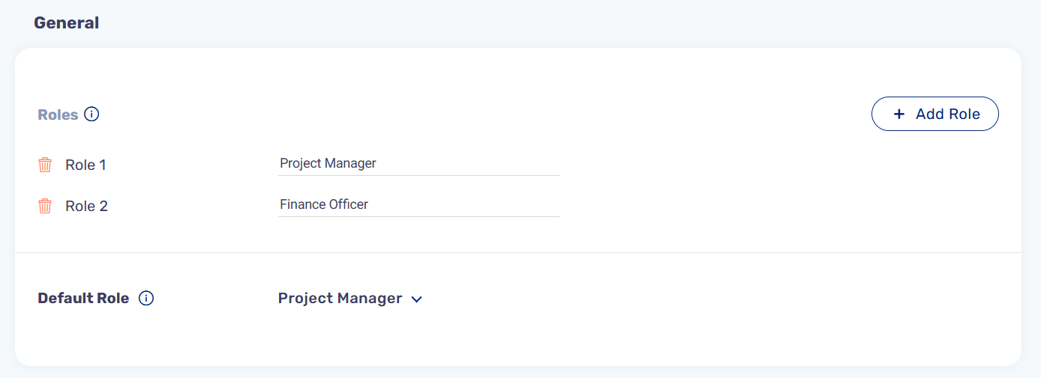Click the plus icon in Add Role
Screen dimensions: 1041x378
pyautogui.click(x=899, y=115)
